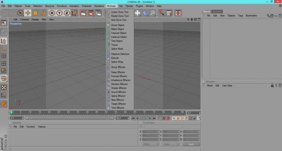The image size is (282, 151).
Task: Select the Live Selection arrow tool
Action: click(x=20, y=13)
